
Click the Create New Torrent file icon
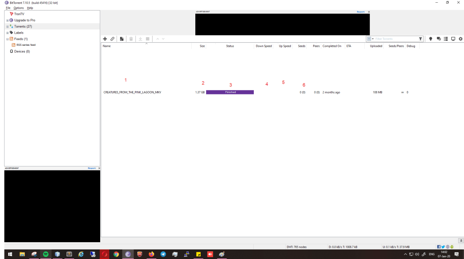pos(121,39)
